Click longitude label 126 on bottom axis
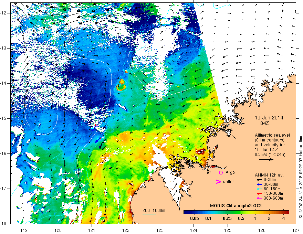This screenshot has width=303, height=234. (x=262, y=230)
